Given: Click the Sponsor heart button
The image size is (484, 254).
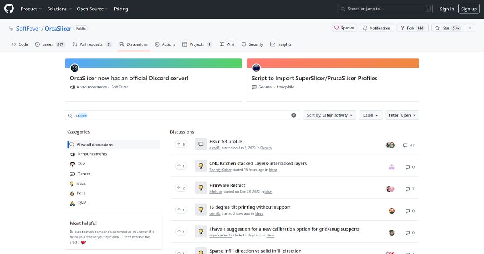Looking at the screenshot, I should click(345, 28).
